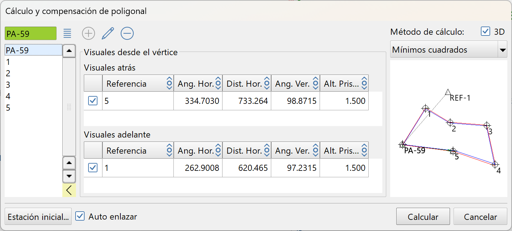The height and width of the screenshot is (231, 512).
Task: Click the green PA-59 name field
Action: tap(30, 34)
